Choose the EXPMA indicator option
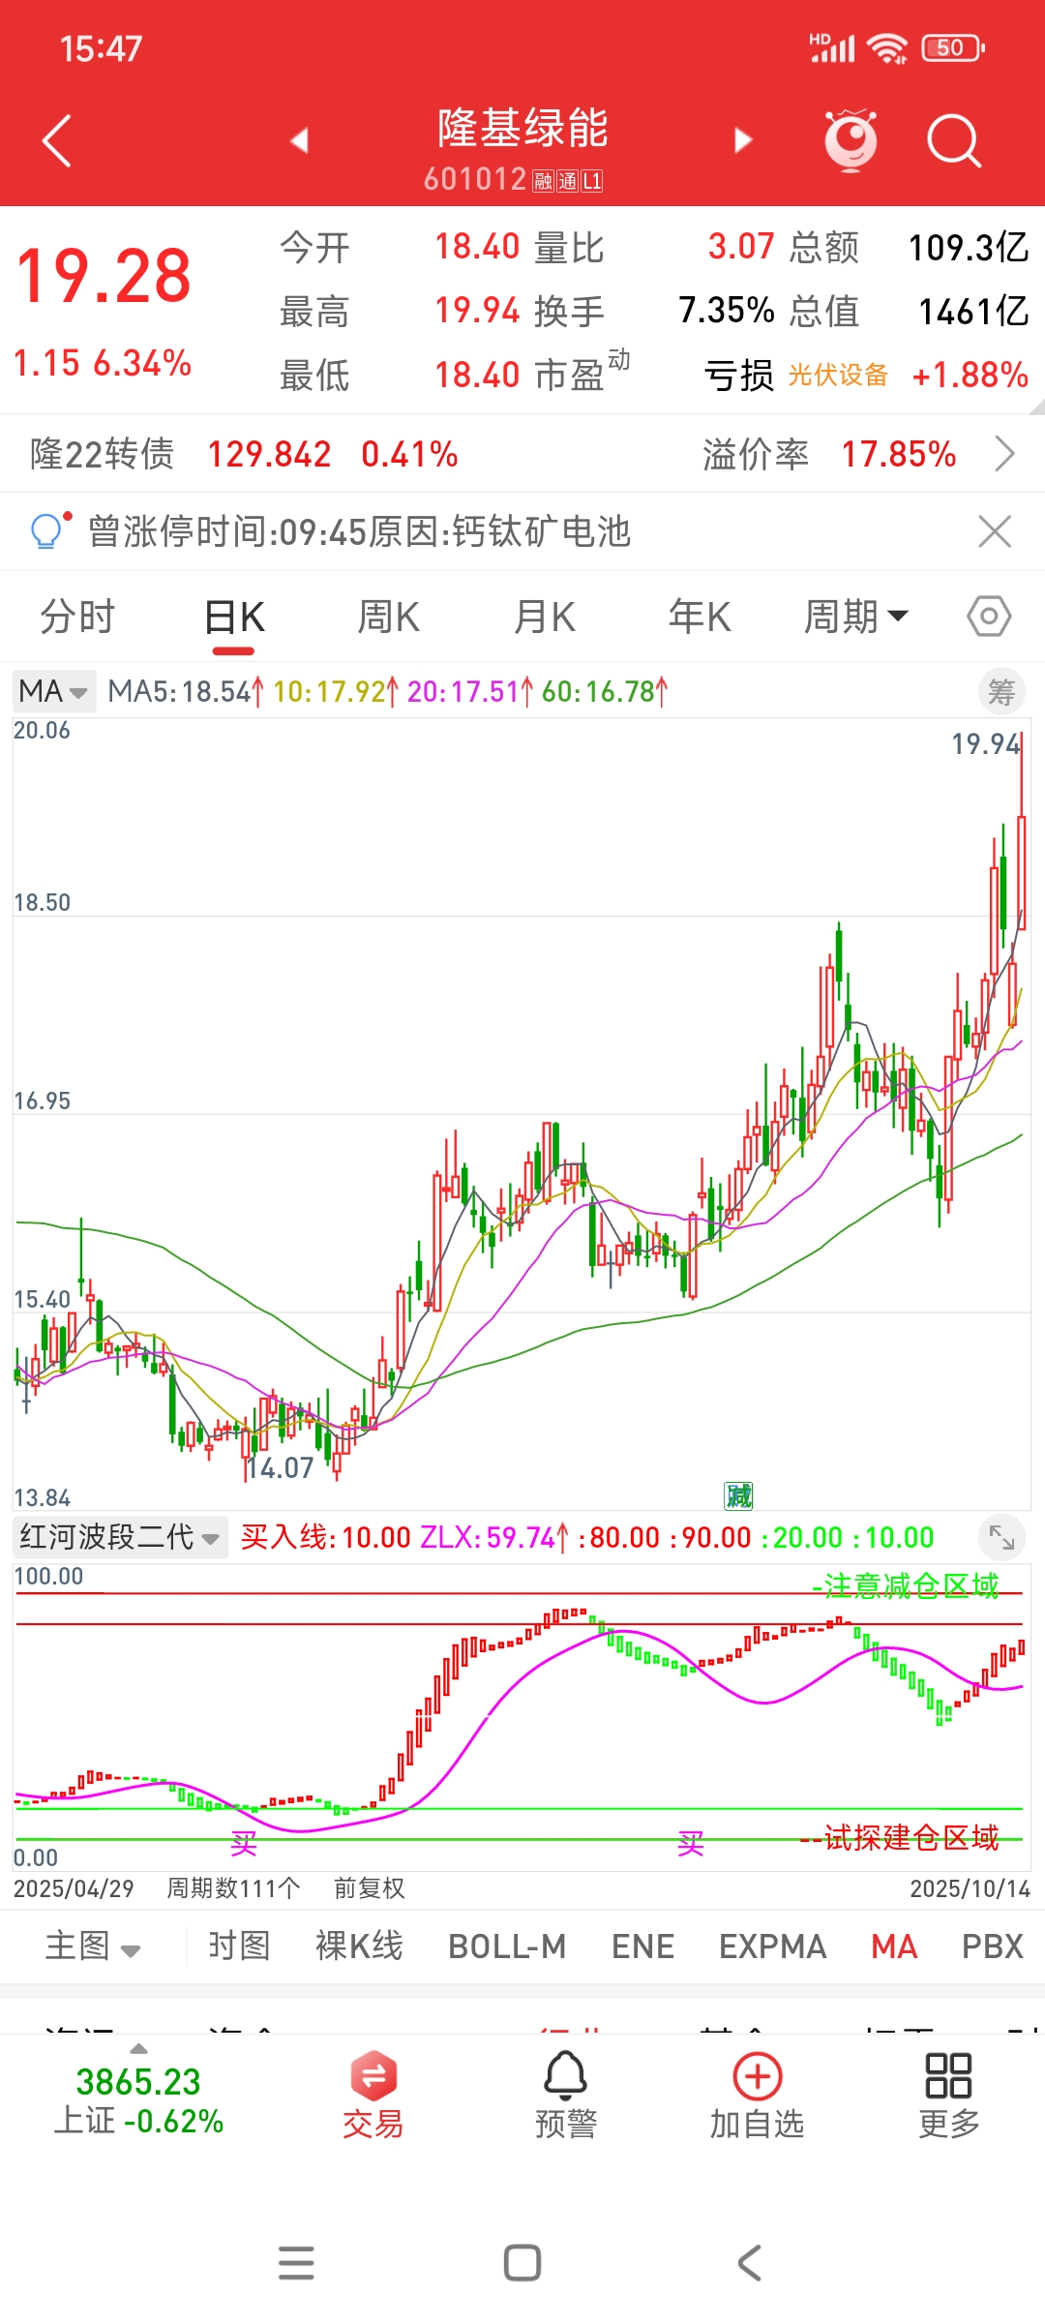1045x2323 pixels. (x=773, y=1946)
